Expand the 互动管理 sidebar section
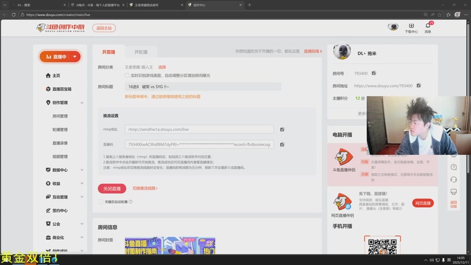The height and width of the screenshot is (265, 471). point(82,197)
